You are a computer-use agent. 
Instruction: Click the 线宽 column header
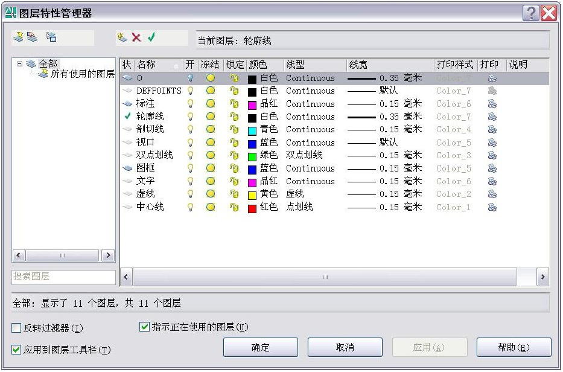pos(390,65)
